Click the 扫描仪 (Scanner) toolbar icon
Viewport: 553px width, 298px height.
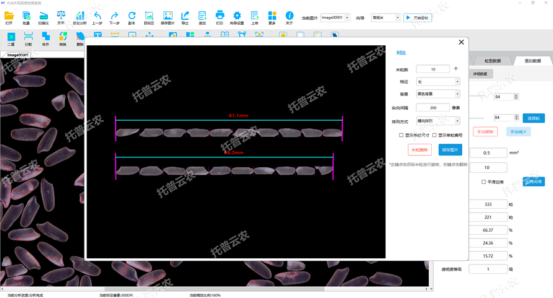(43, 16)
